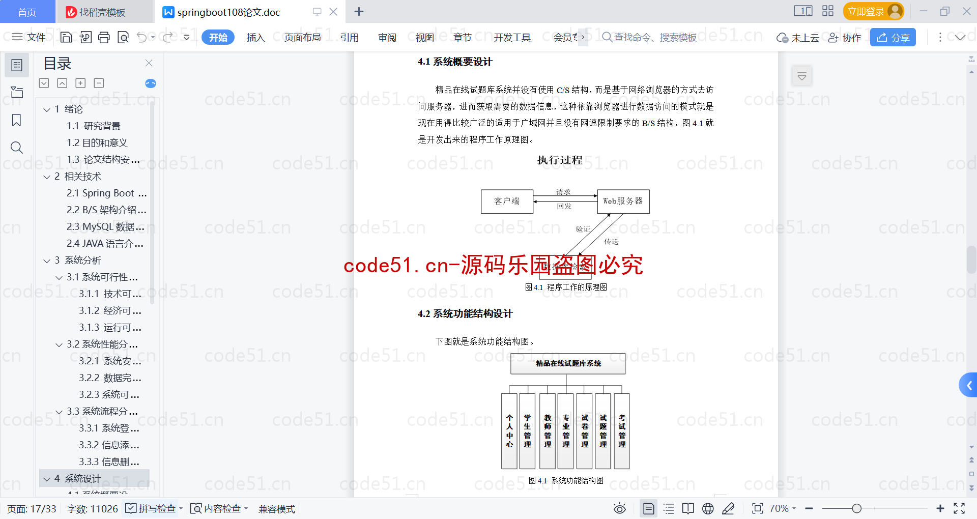
Task: Click the Undo arrow
Action: 142,37
